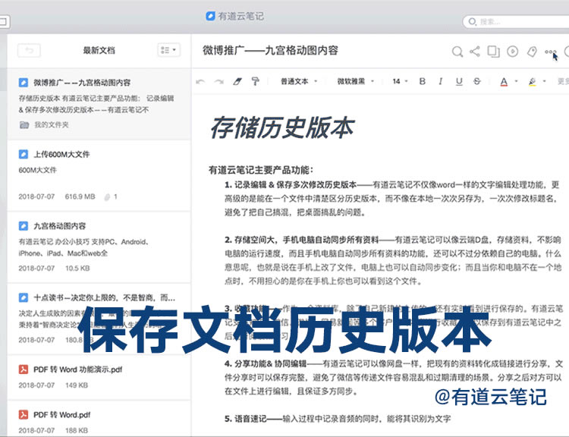Open the font size dropdown showing 14
Image resolution: width=569 pixels, height=437 pixels.
400,81
